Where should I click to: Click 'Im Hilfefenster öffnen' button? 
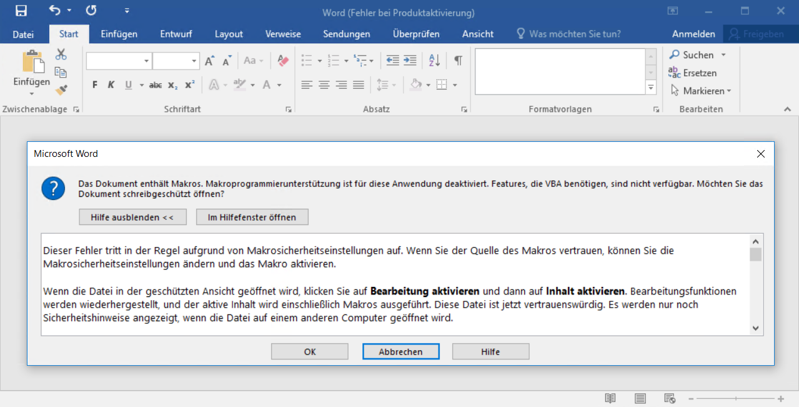(x=252, y=217)
